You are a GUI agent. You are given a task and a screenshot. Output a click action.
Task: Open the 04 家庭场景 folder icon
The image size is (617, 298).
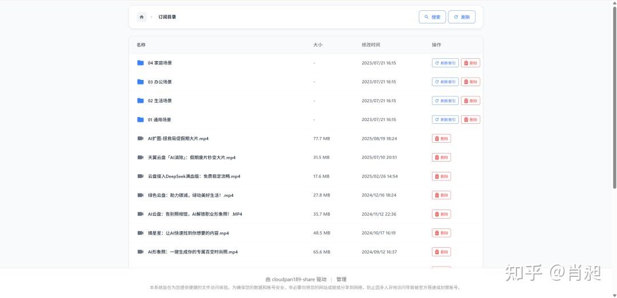click(x=141, y=63)
